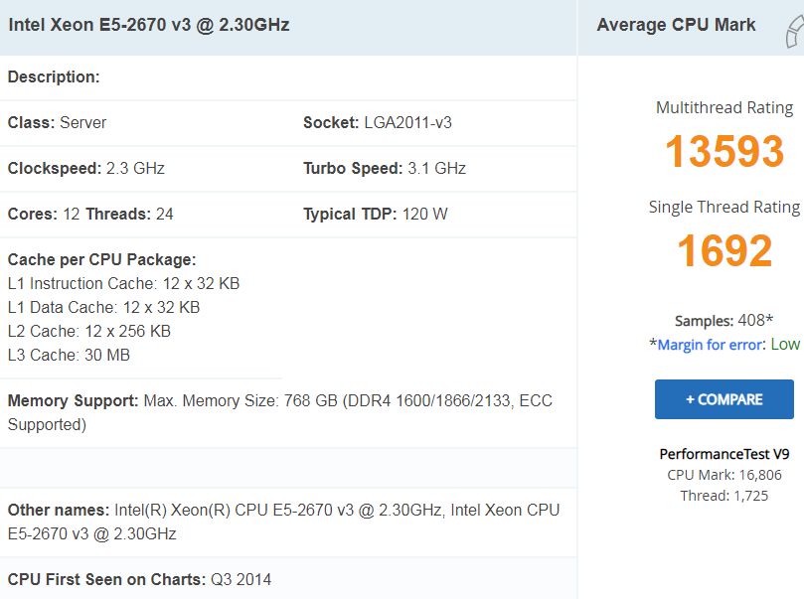This screenshot has height=599, width=804.
Task: Click the PerformanceTest V9 label
Action: pyautogui.click(x=724, y=454)
